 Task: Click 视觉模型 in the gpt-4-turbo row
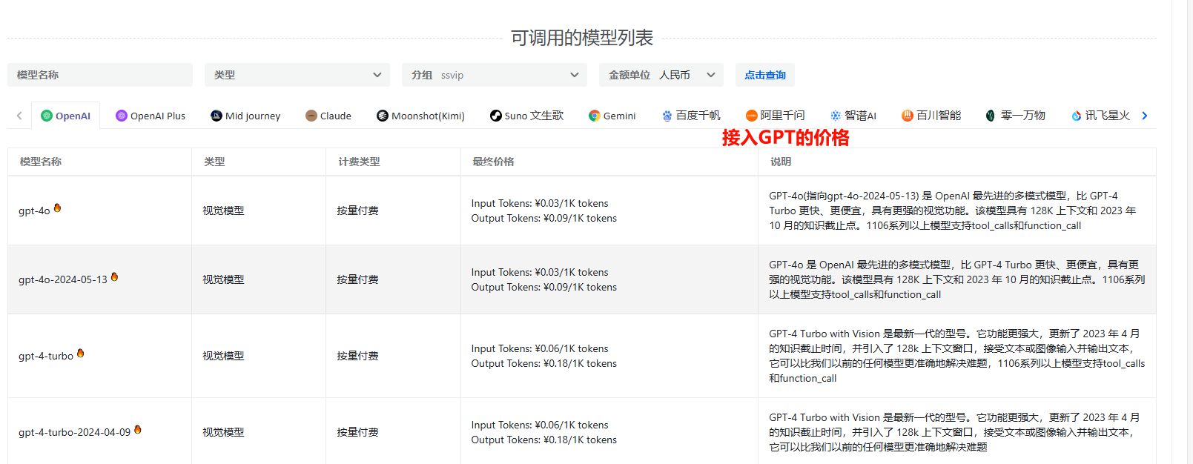click(223, 356)
